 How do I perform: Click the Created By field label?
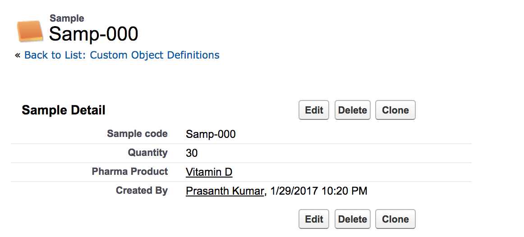pos(142,191)
